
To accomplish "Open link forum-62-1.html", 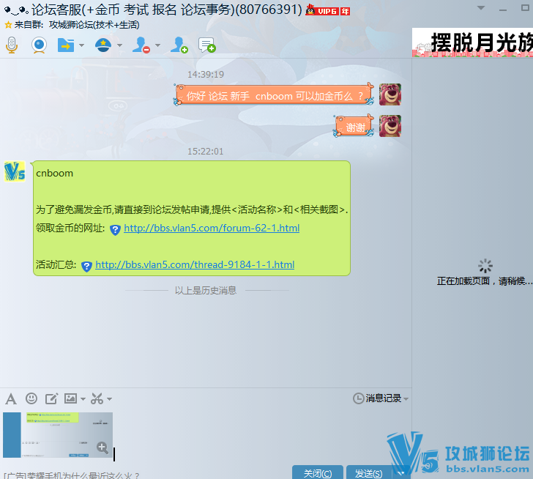I will tap(212, 228).
